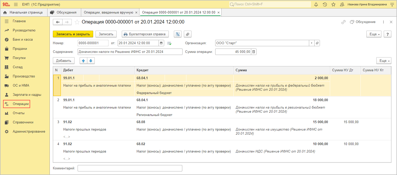Screen dimensions: 397x175
Task: Click Сумма НУ Дт value 10 000,00
Action: pos(351,144)
